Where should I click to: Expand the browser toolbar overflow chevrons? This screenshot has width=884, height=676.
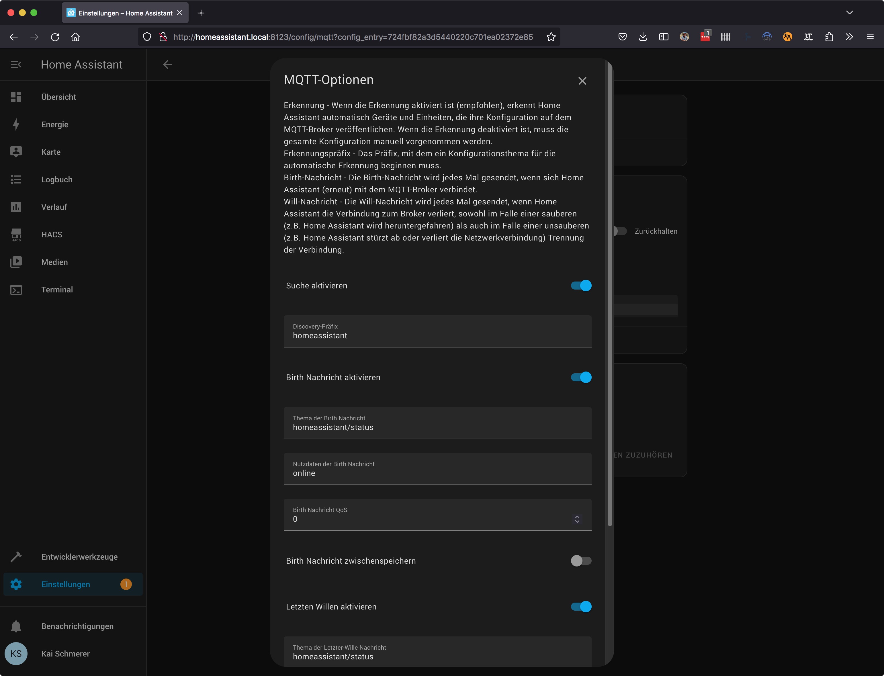click(849, 37)
